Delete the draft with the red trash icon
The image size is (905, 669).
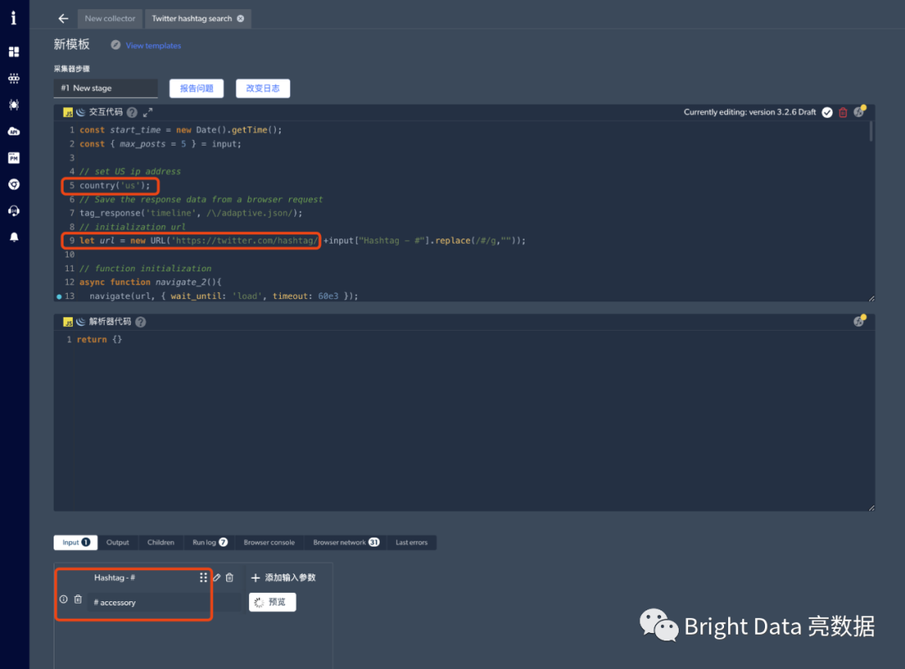(843, 112)
